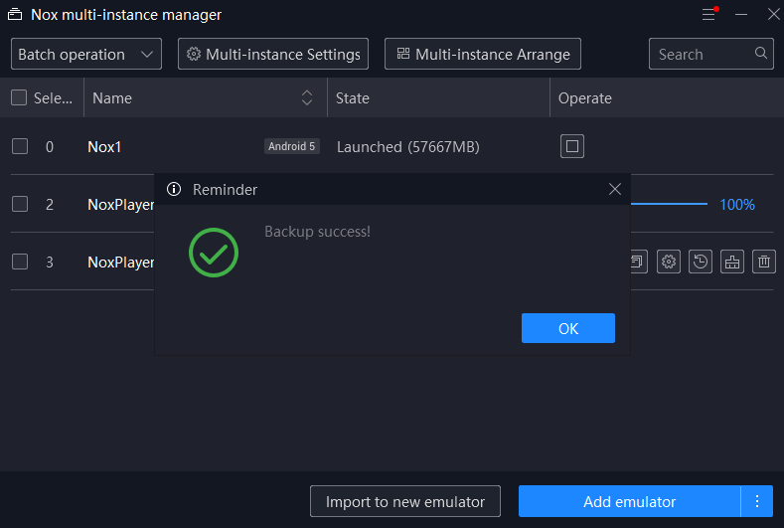The width and height of the screenshot is (784, 528).
Task: Click Import to new emulator
Action: point(405,501)
